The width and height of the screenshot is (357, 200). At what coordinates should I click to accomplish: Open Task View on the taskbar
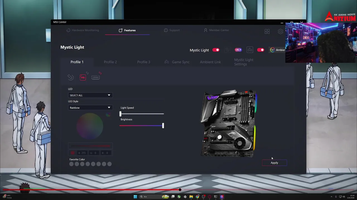173,197
